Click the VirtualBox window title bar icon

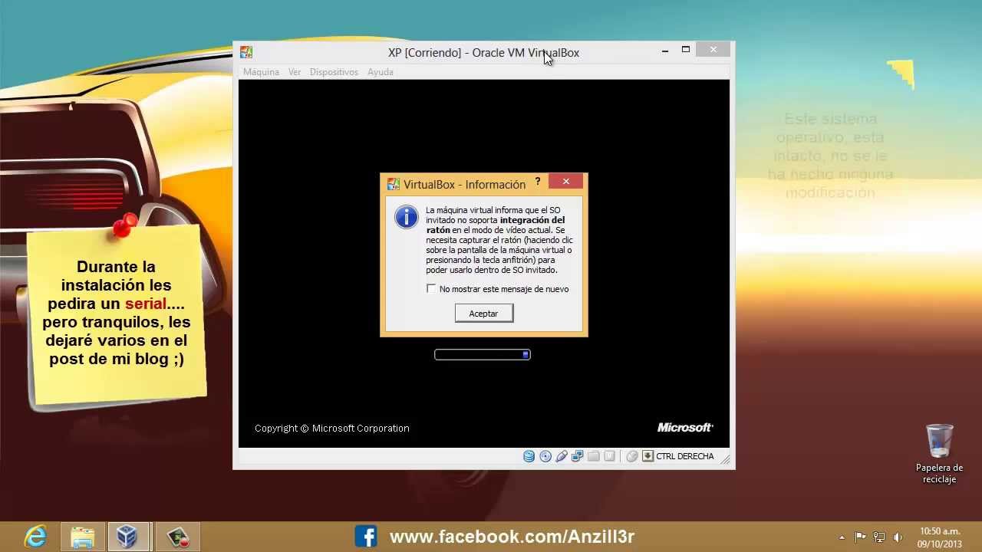[245, 52]
